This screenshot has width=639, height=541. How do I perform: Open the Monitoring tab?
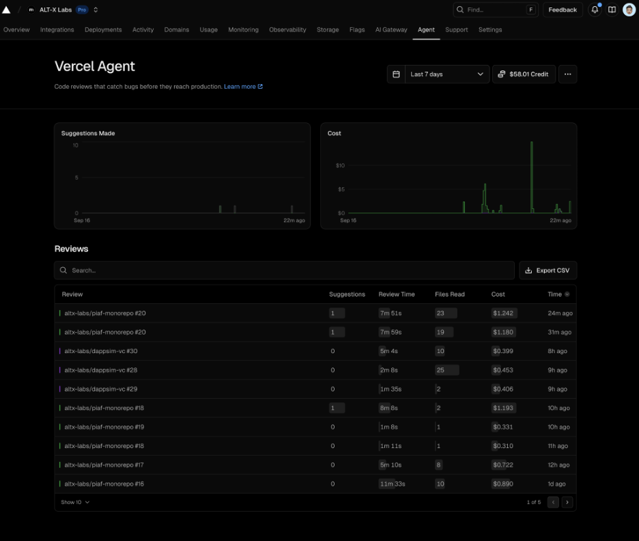point(243,30)
